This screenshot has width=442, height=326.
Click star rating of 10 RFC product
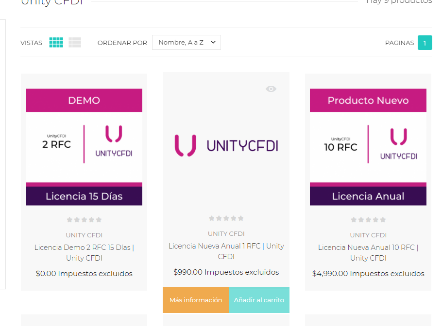click(368, 220)
